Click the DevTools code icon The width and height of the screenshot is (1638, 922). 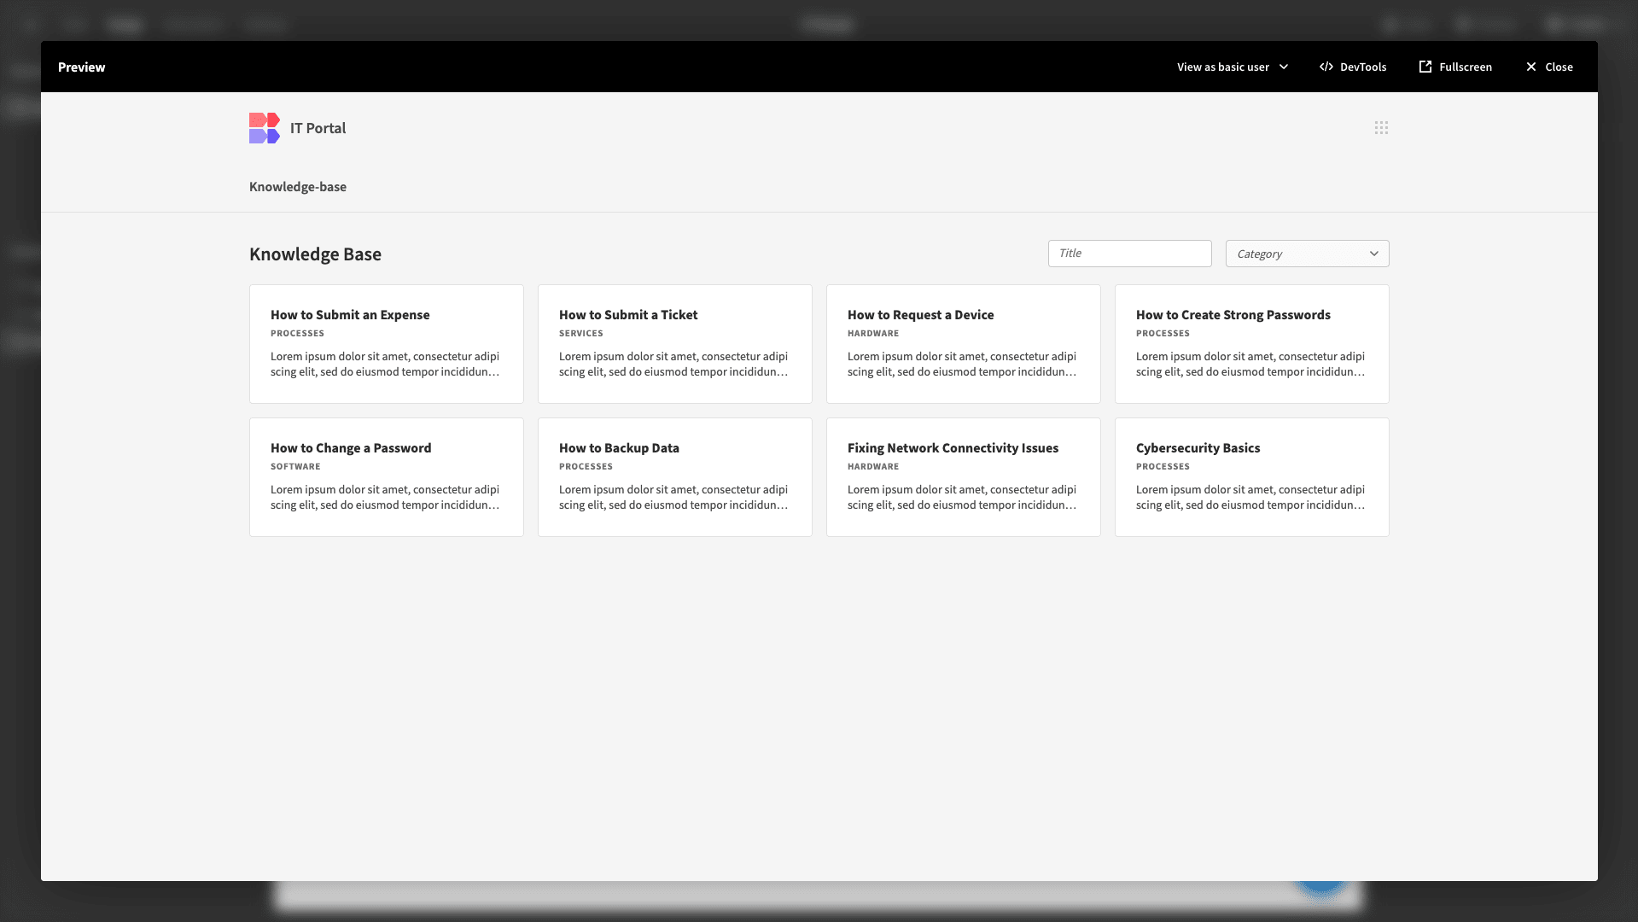[1326, 67]
